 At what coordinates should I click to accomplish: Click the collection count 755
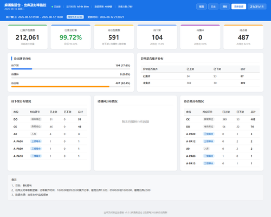130,7
